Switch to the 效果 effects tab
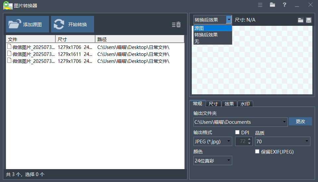The height and width of the screenshot is (182, 318). [x=229, y=104]
